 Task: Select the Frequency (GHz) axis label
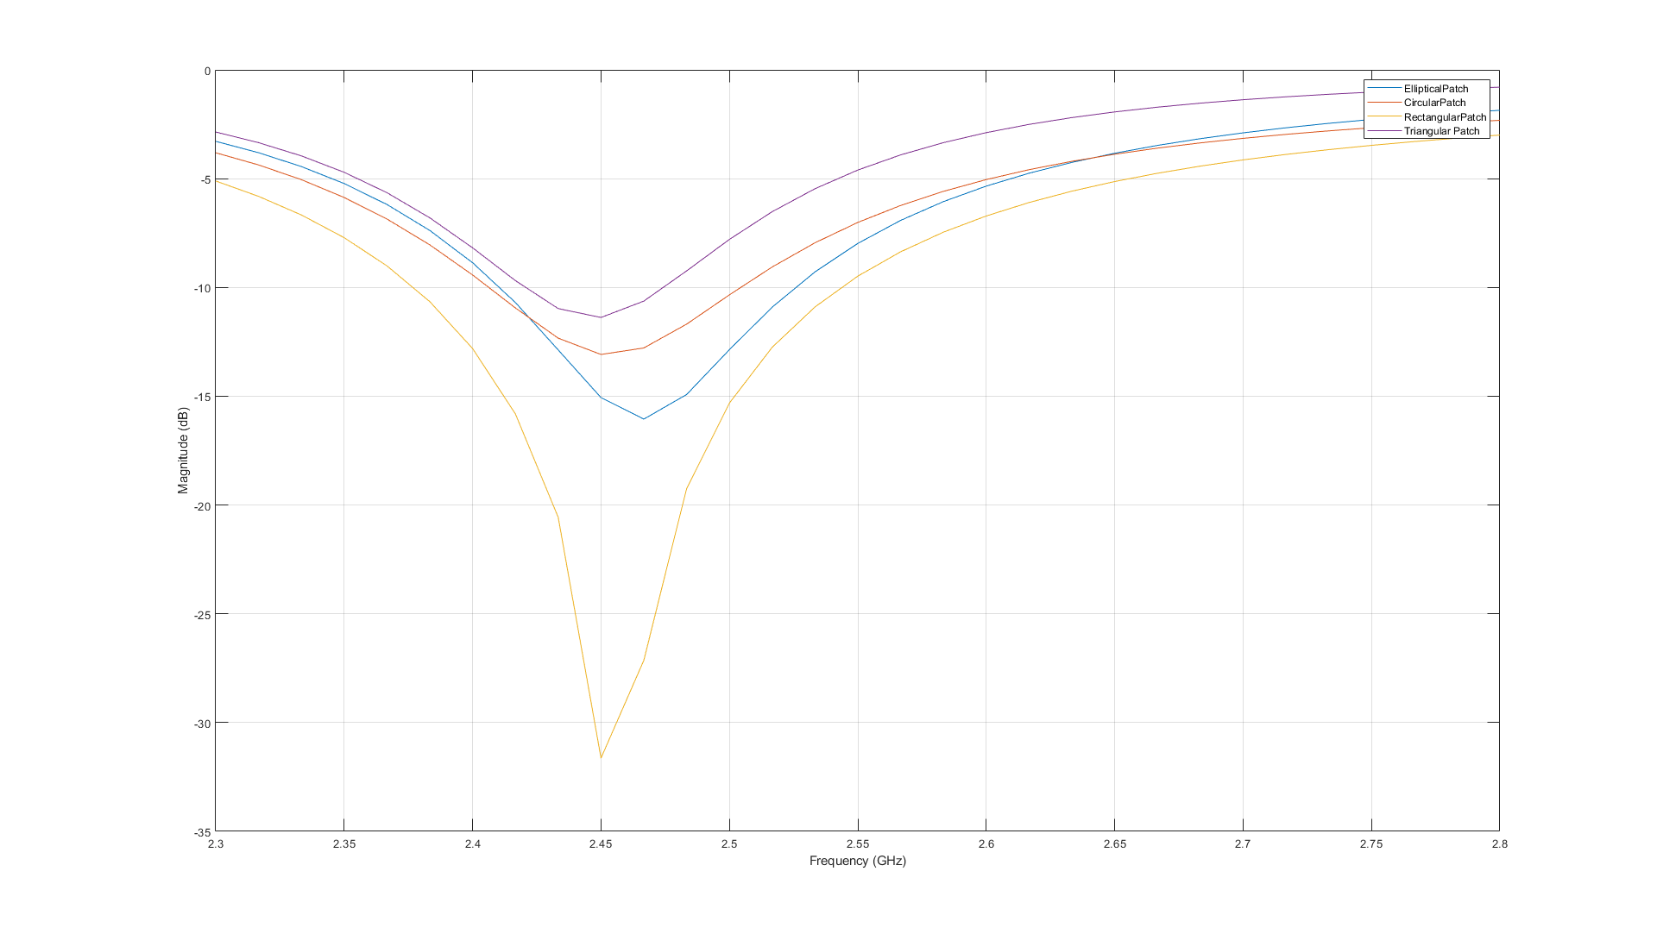tap(857, 861)
